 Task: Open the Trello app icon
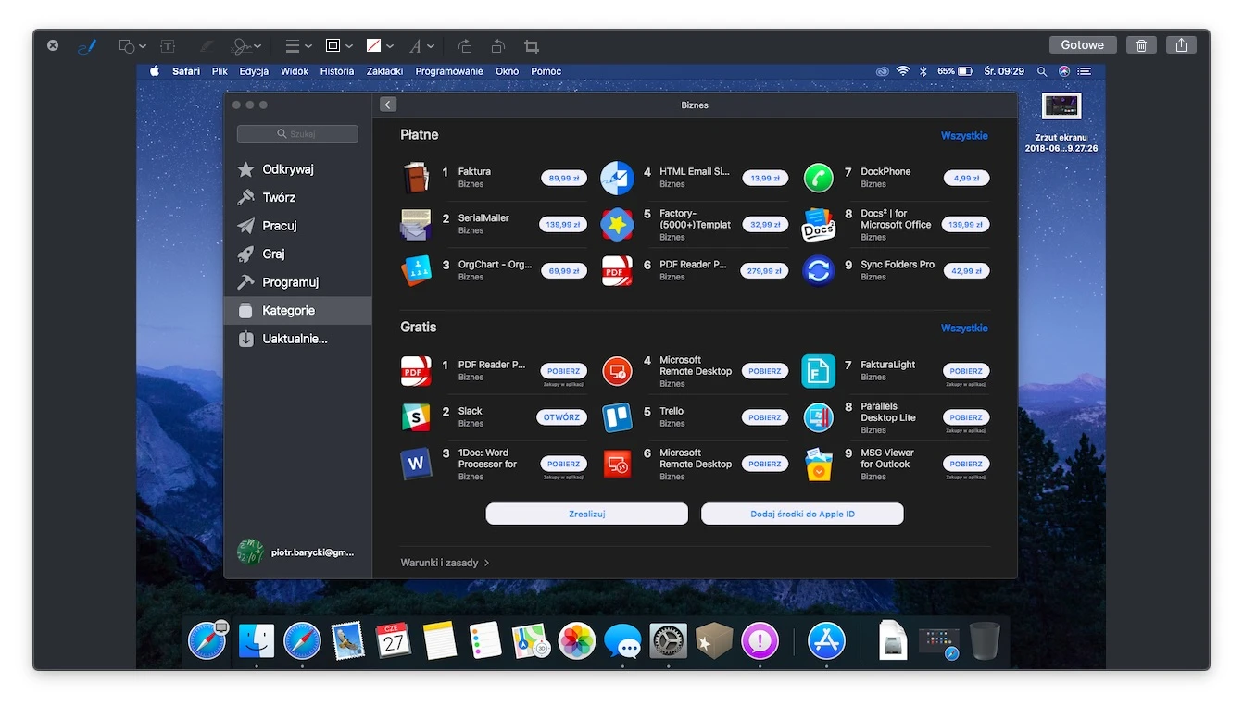(617, 417)
